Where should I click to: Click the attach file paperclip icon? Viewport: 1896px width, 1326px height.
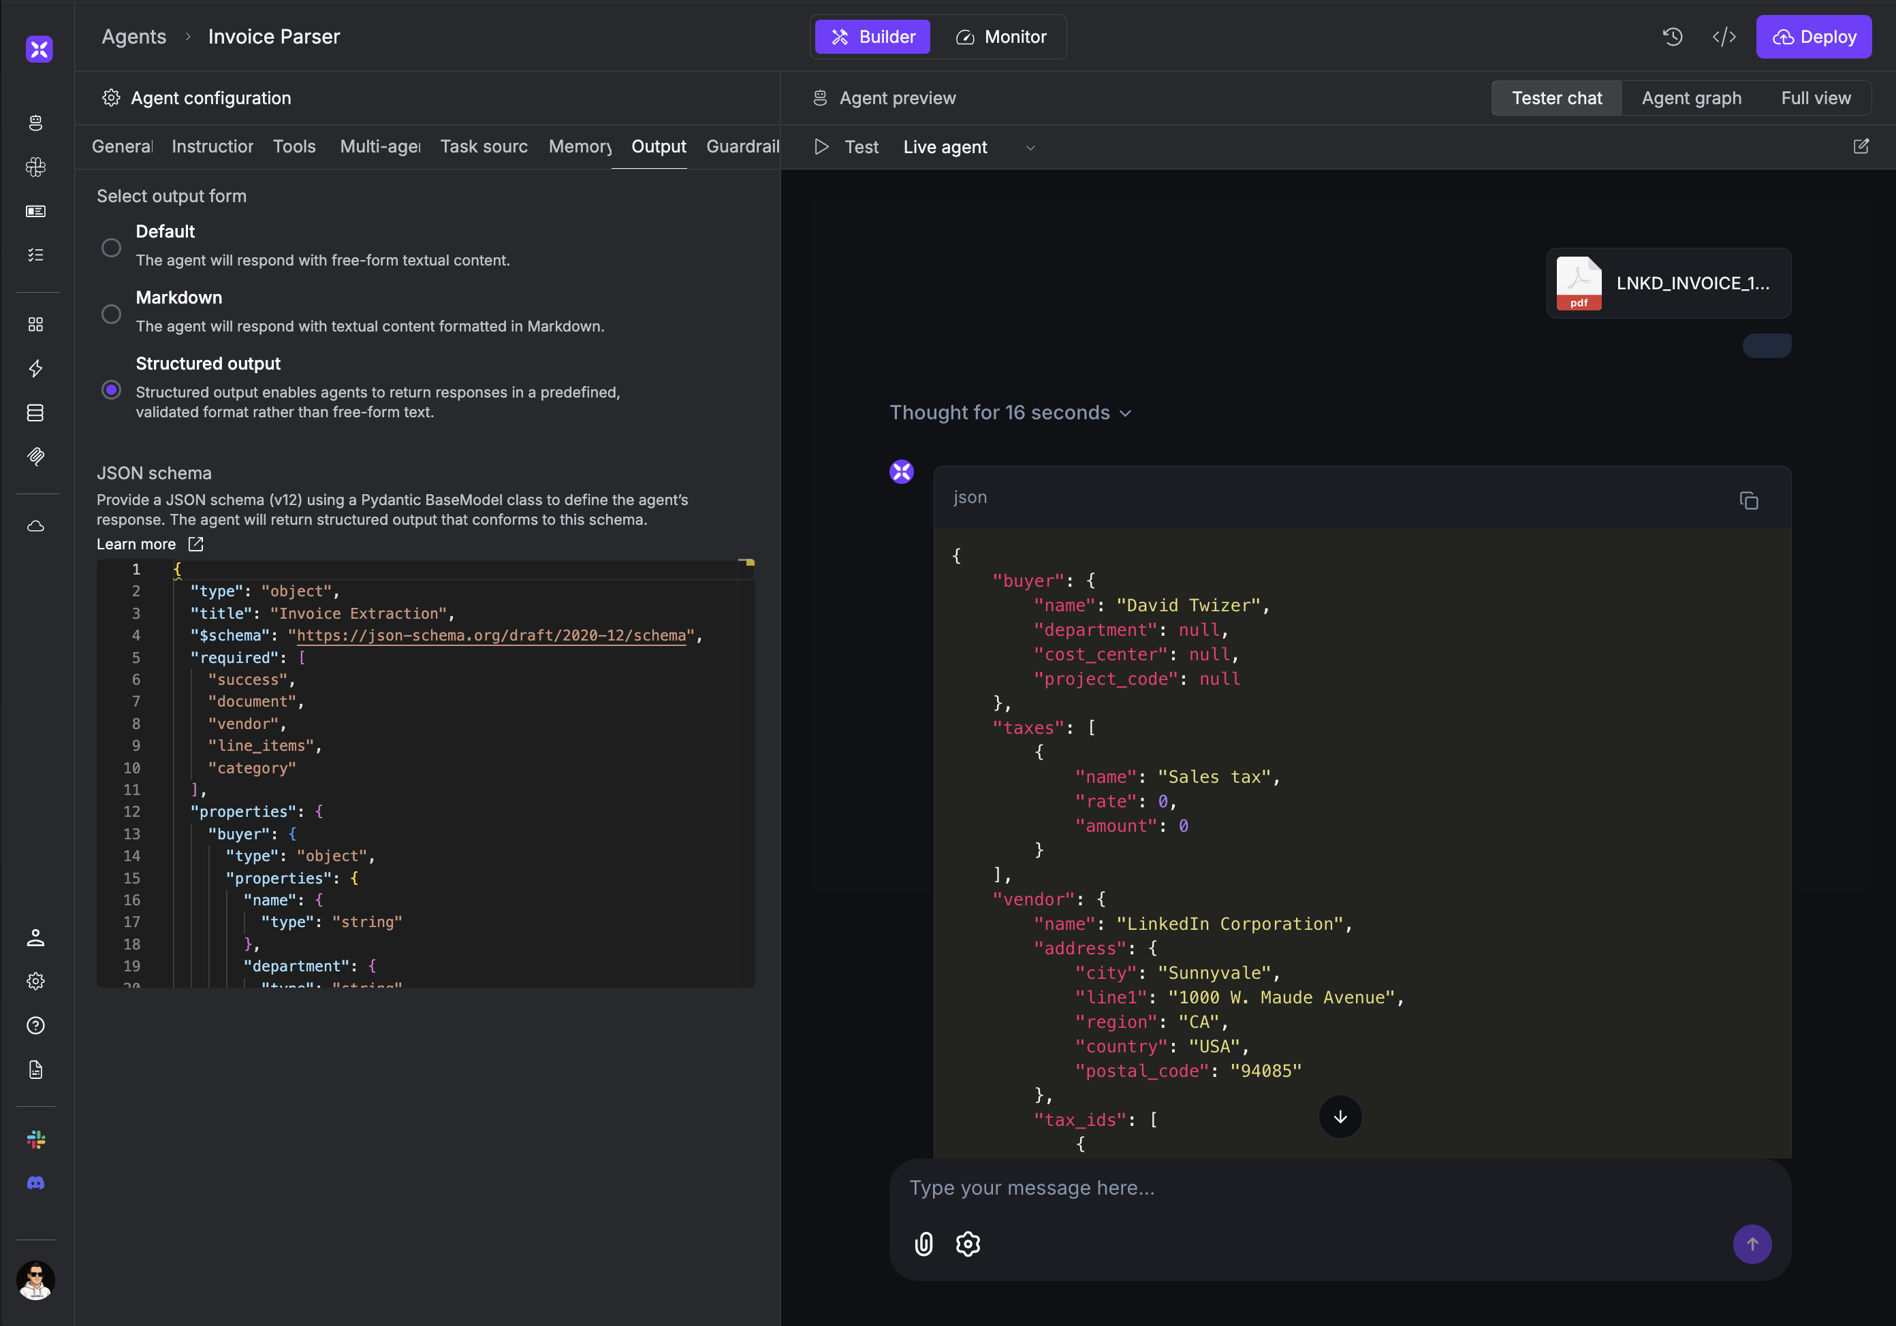[923, 1244]
